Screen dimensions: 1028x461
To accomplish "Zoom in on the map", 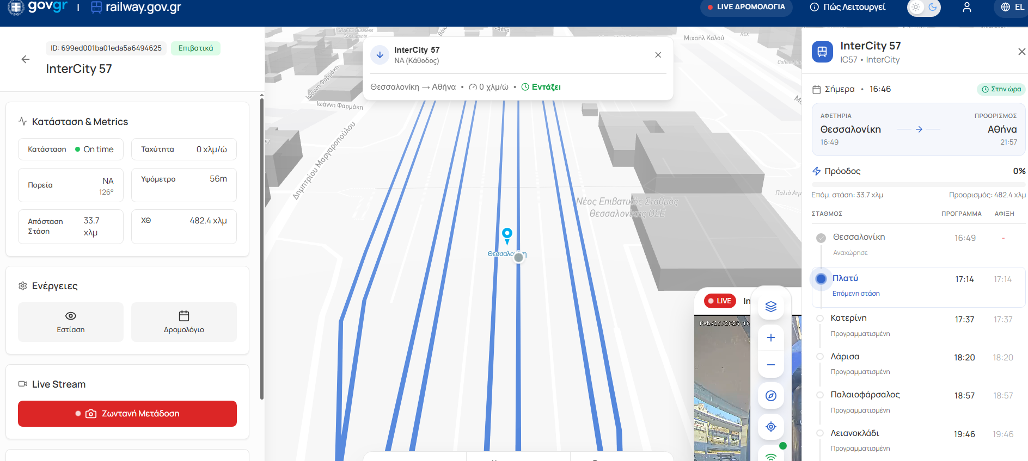I will (770, 338).
